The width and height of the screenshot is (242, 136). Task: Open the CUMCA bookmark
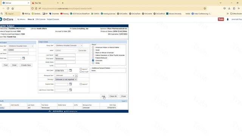[x=95, y=14]
